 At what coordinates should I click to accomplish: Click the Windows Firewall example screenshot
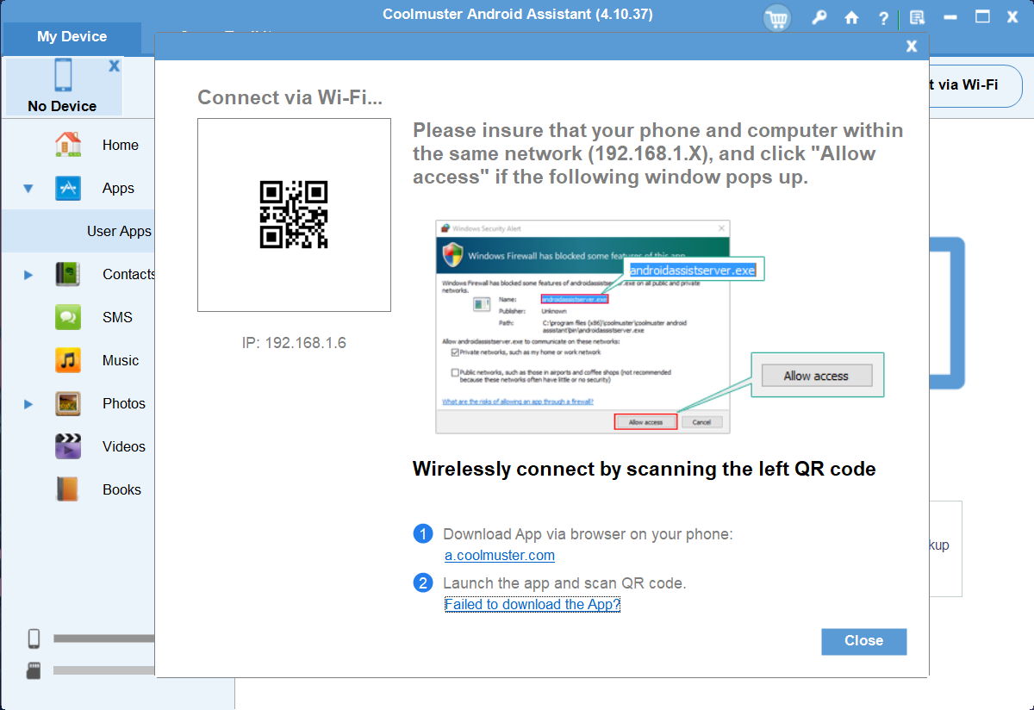[582, 327]
